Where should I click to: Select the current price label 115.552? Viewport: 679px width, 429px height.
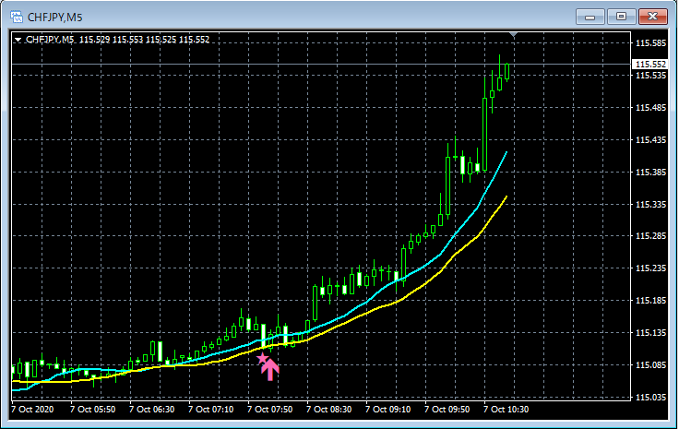pos(650,64)
